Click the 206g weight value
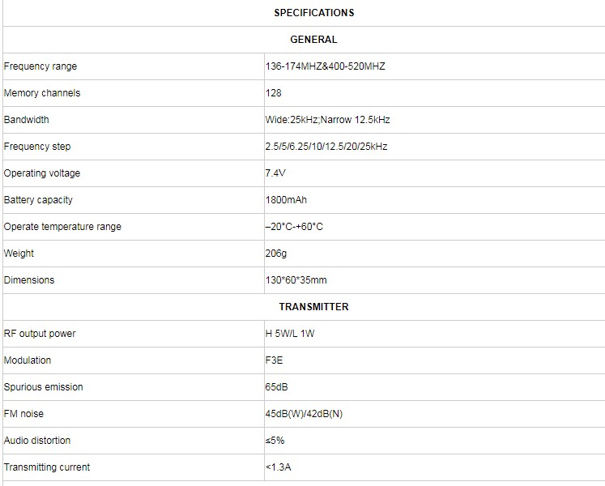The width and height of the screenshot is (605, 486). 276,254
